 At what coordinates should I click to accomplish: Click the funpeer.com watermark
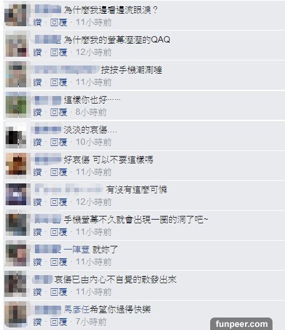point(241,324)
